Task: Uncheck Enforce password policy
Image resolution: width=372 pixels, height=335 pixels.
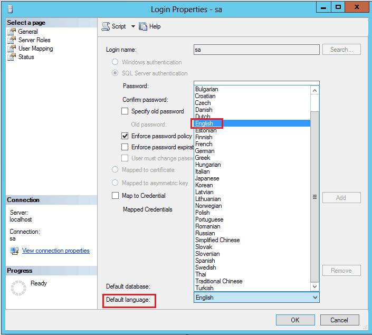Action: [125, 136]
